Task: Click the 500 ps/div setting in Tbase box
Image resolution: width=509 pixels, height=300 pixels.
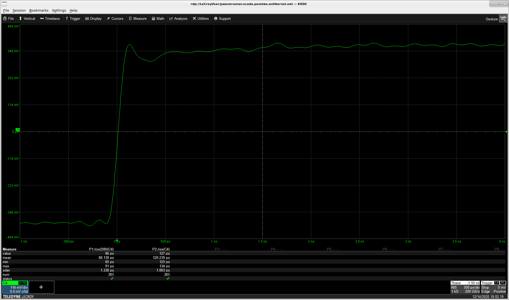Action: point(472,287)
